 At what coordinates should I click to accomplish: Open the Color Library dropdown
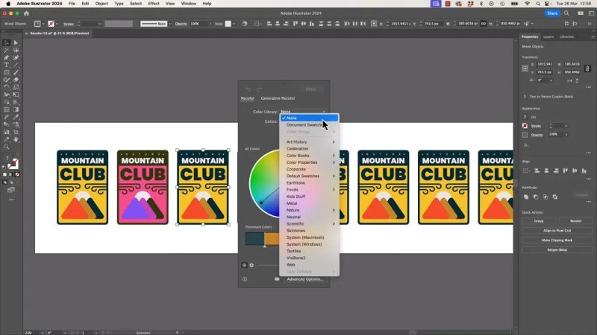(x=304, y=112)
